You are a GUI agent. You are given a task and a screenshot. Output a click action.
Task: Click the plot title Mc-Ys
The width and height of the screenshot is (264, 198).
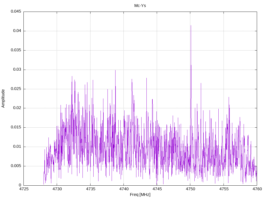(140, 6)
